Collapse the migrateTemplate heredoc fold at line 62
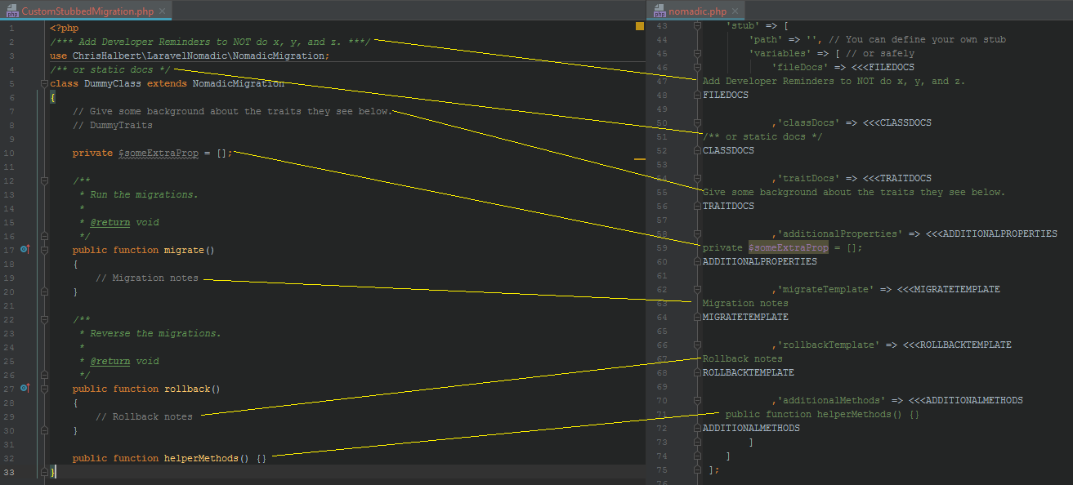 (697, 289)
